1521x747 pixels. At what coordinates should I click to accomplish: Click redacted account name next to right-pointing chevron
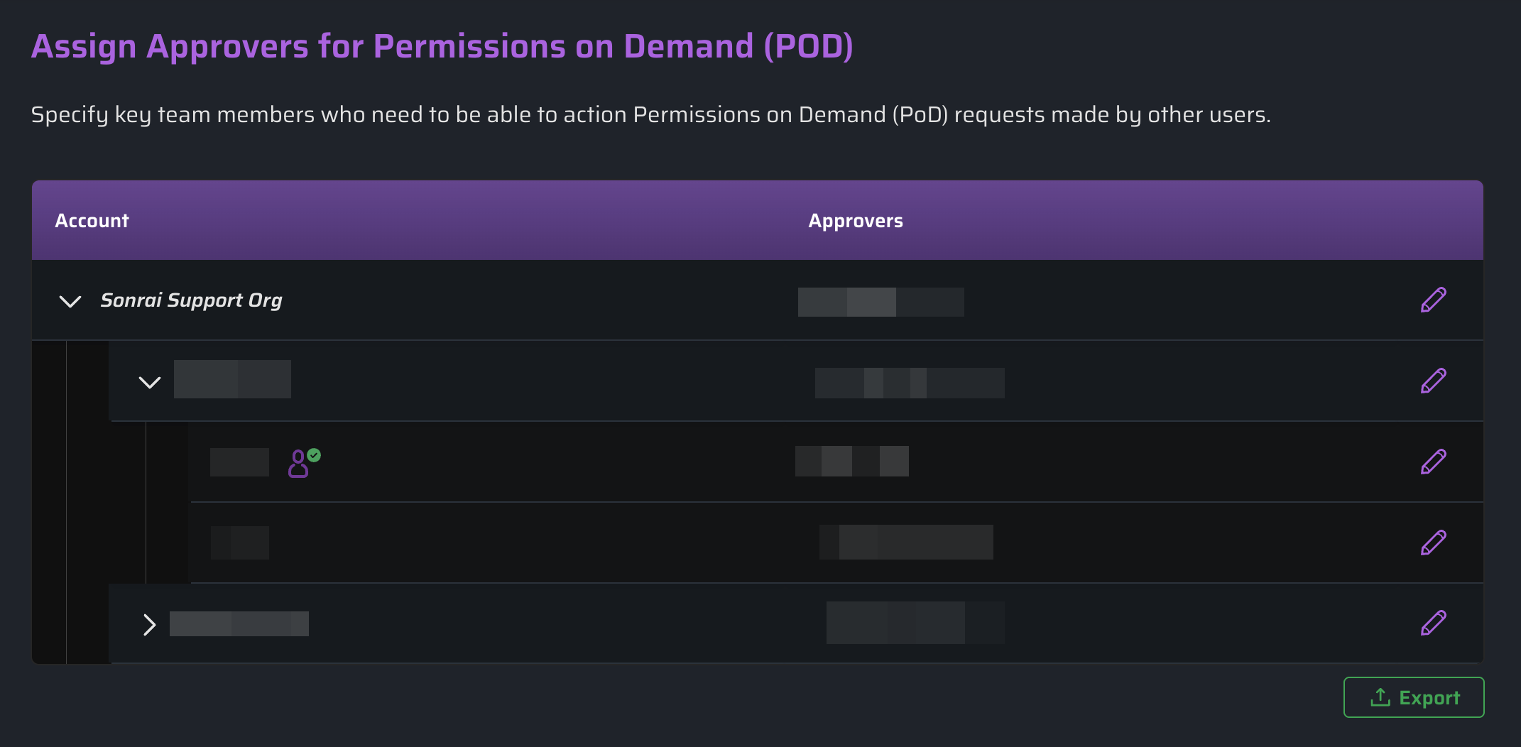click(x=239, y=623)
